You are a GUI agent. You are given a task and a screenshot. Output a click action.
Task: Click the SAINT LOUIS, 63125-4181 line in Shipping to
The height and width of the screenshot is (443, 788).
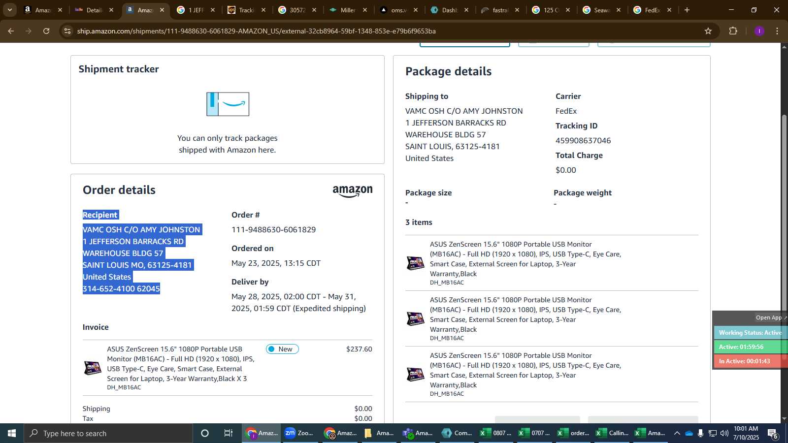pos(452,147)
